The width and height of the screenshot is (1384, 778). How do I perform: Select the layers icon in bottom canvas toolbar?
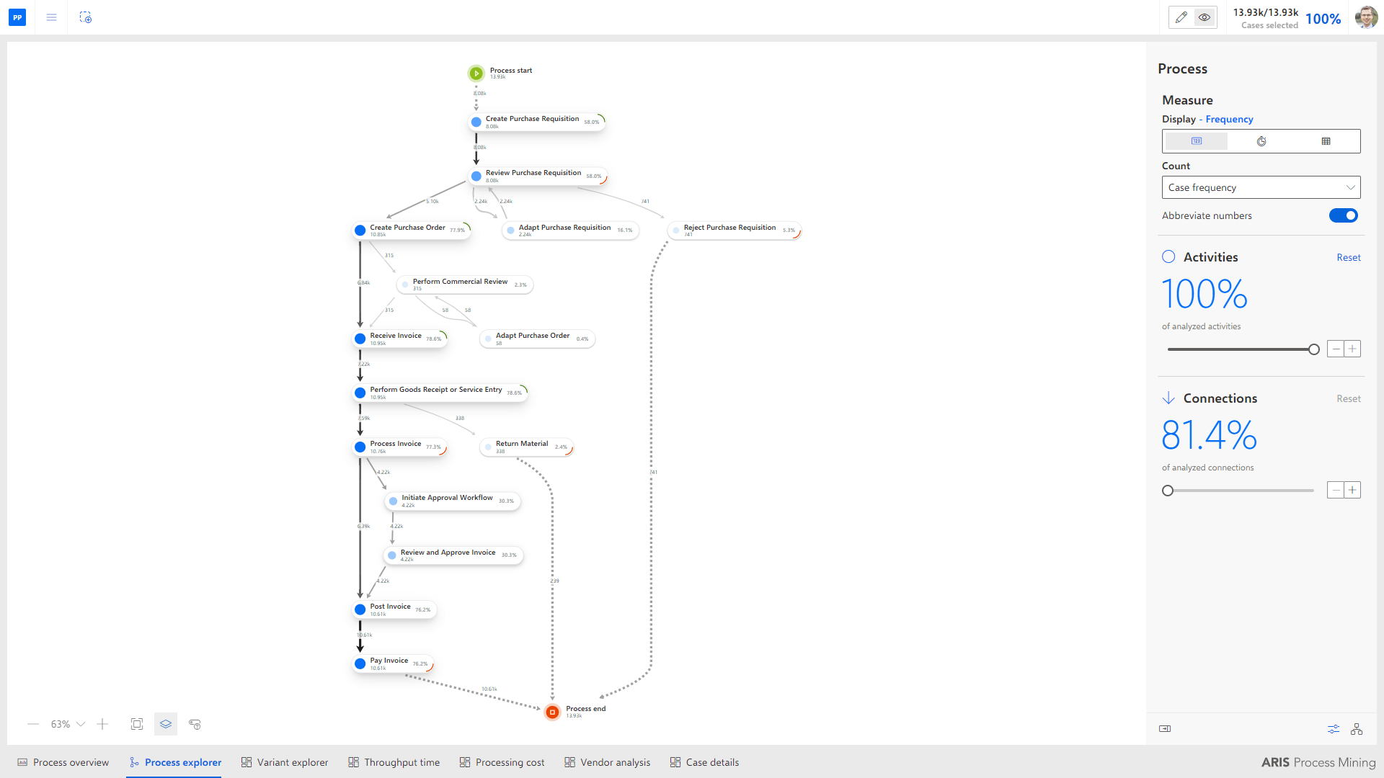click(x=165, y=724)
